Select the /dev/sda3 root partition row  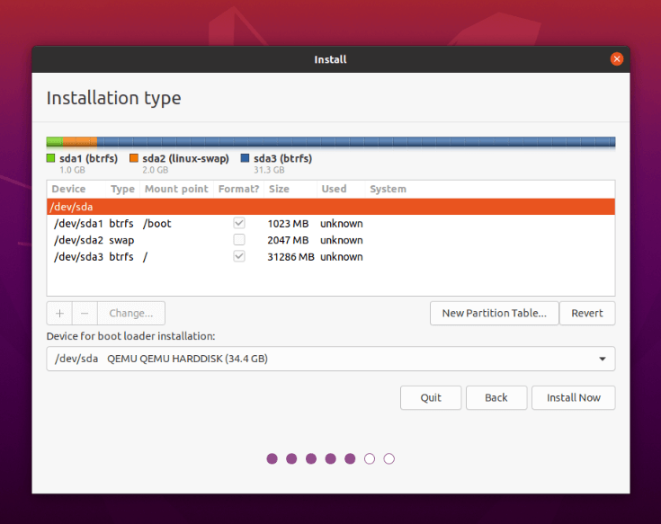pyautogui.click(x=330, y=256)
